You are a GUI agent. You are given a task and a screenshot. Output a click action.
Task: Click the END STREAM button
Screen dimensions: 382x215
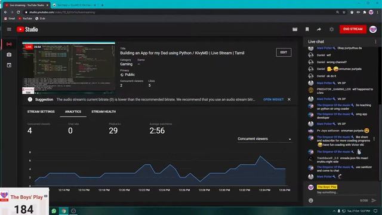point(353,29)
